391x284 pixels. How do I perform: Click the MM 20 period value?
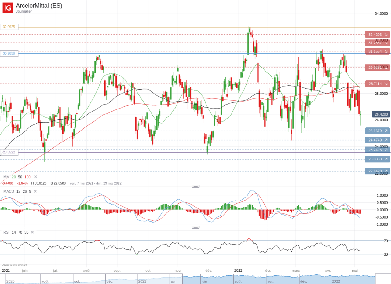tap(14, 177)
